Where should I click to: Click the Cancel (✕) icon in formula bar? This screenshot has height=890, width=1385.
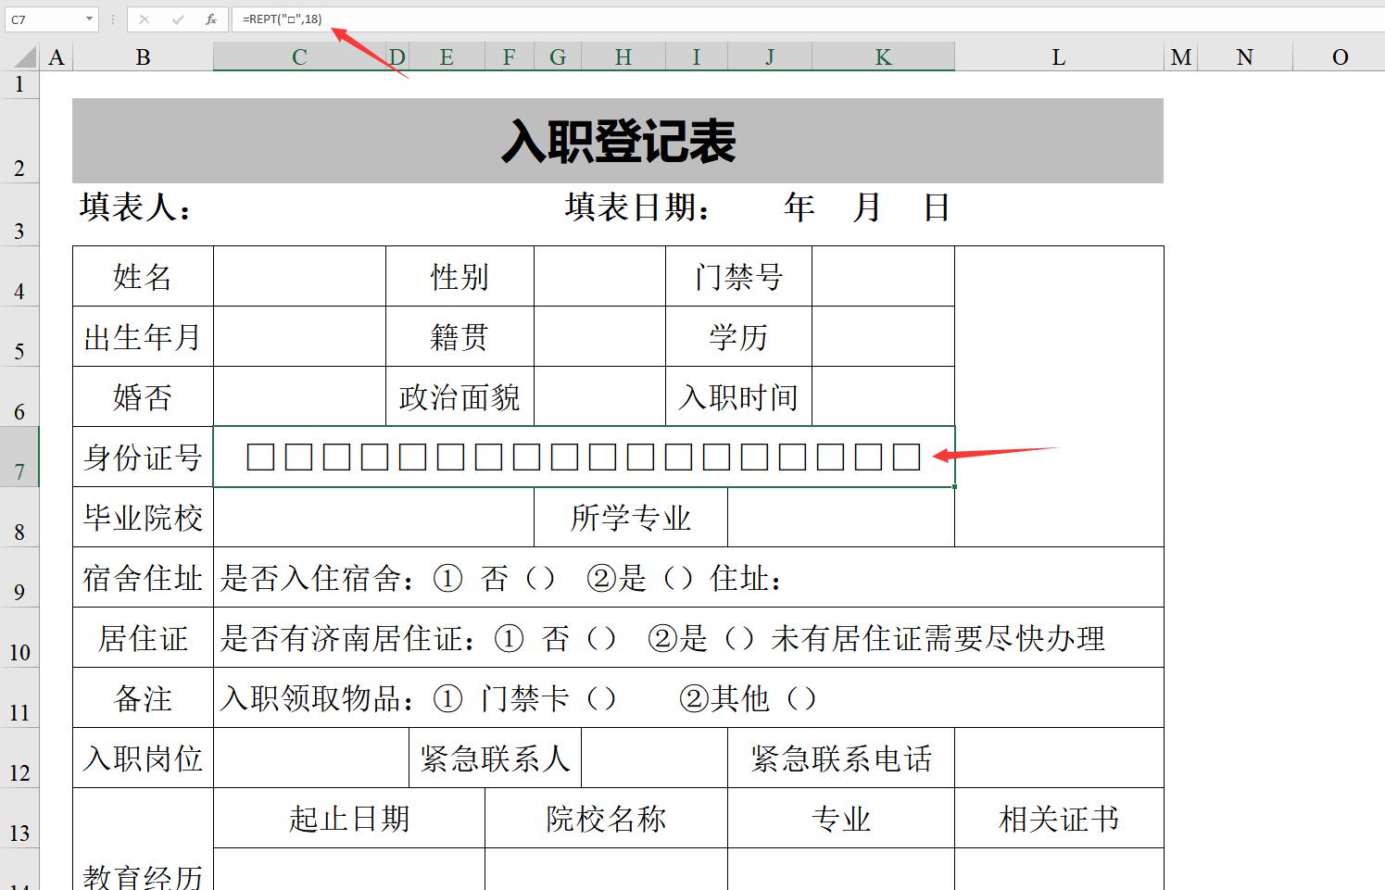click(x=145, y=18)
